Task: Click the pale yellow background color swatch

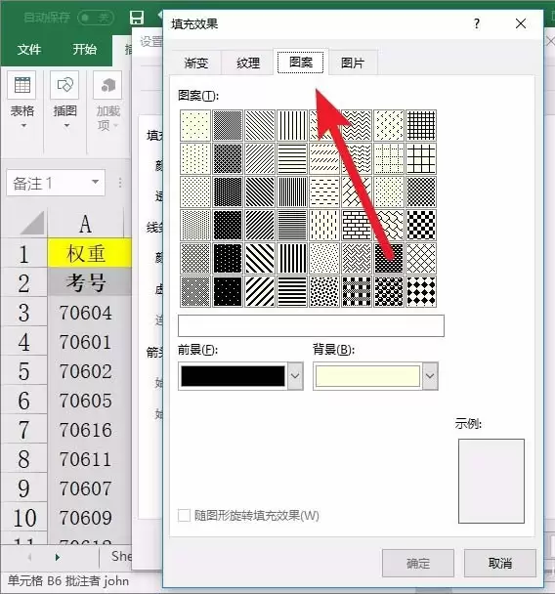Action: pos(367,376)
